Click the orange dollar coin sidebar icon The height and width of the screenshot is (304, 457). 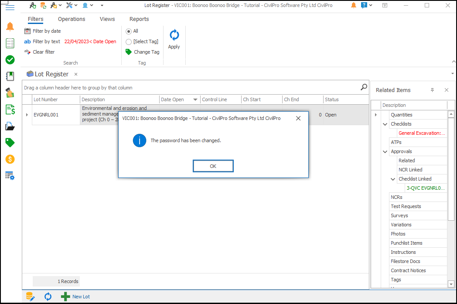tap(10, 159)
